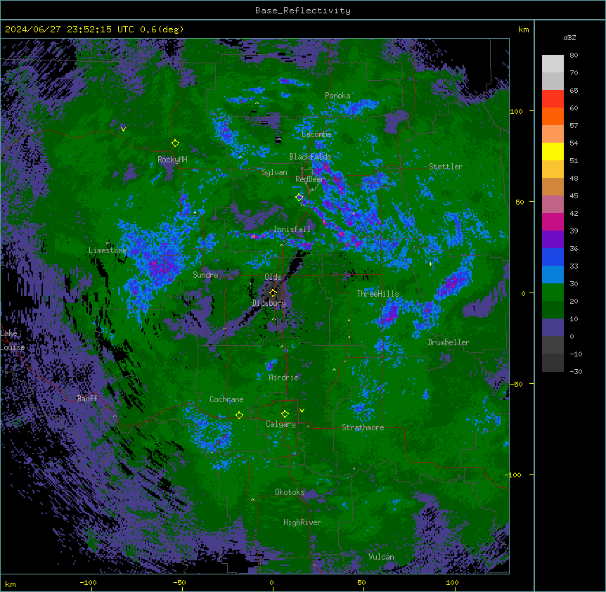Select the yellow radar-site diamond between Olds and Didsbury
The height and width of the screenshot is (592, 606).
[x=273, y=292]
